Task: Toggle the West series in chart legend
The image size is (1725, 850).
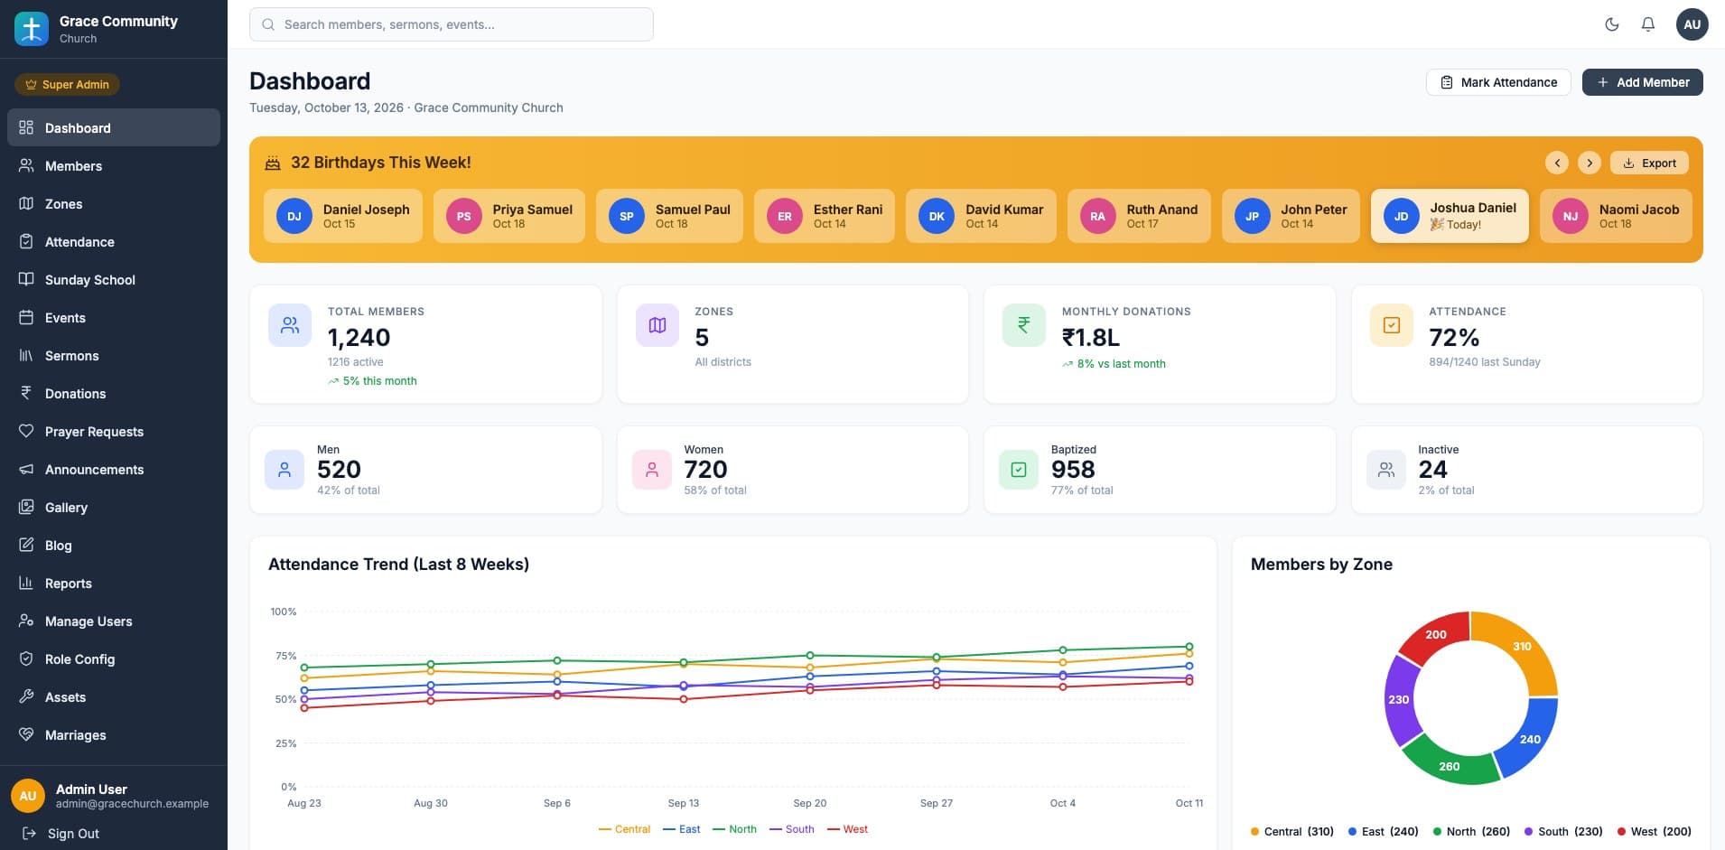Action: [847, 829]
